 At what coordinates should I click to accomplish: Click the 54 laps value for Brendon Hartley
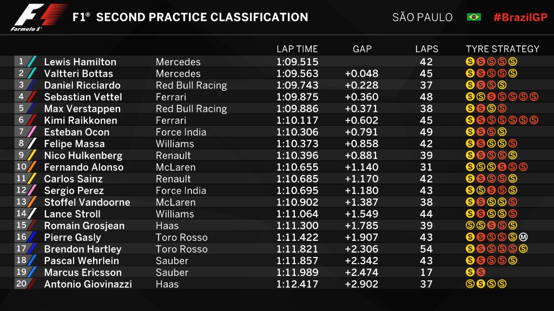point(426,249)
